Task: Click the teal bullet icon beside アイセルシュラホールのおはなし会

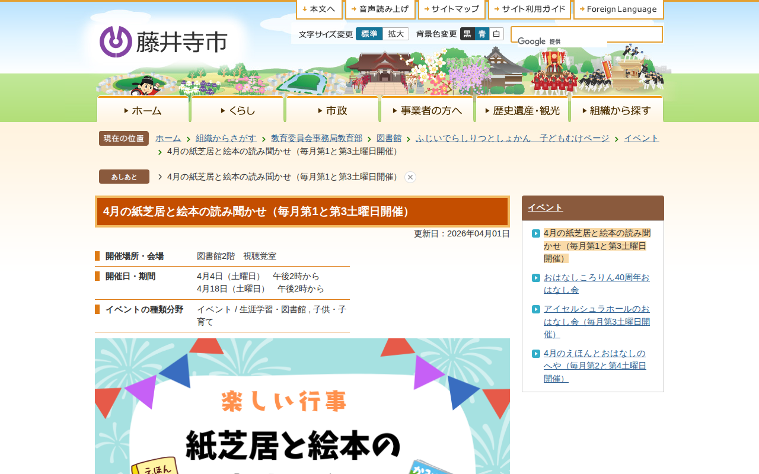Action: click(x=536, y=309)
